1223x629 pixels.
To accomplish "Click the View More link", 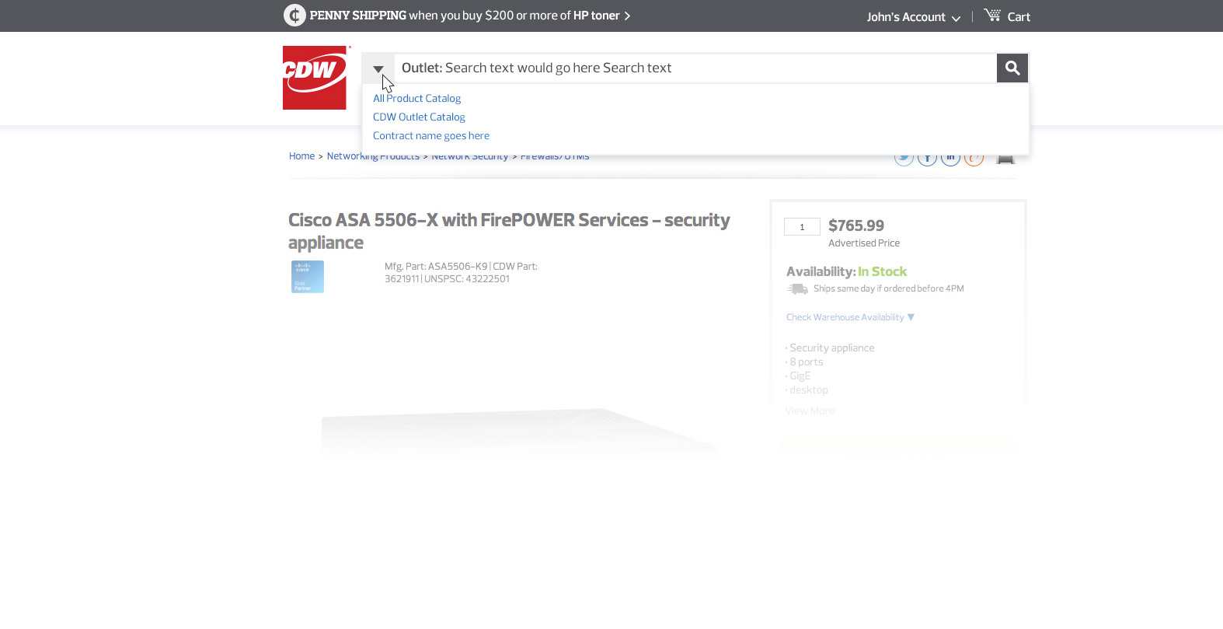I will click(810, 411).
